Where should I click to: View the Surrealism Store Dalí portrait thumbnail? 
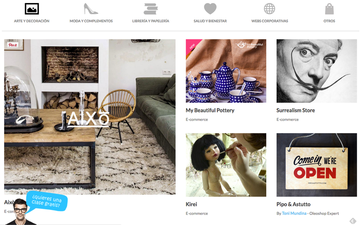point(316,71)
